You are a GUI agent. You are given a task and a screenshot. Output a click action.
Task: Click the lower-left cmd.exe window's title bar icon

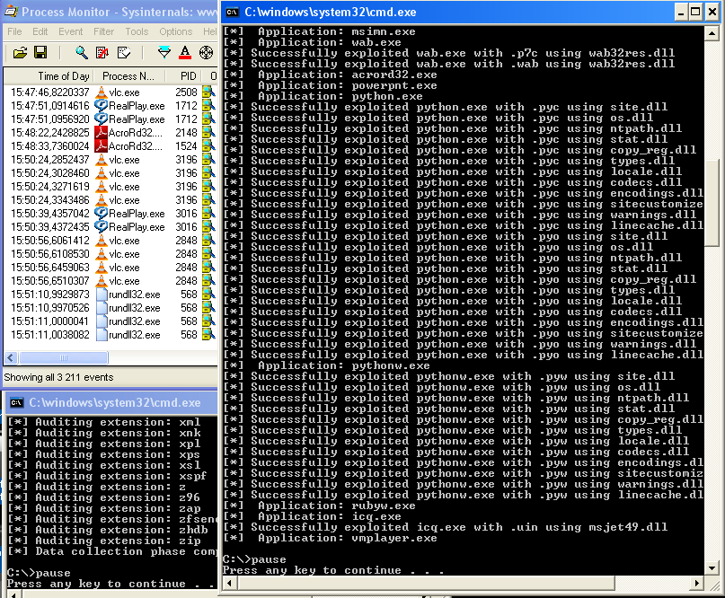point(17,402)
